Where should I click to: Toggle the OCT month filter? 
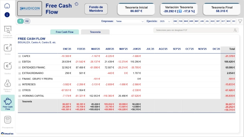[223, 21]
